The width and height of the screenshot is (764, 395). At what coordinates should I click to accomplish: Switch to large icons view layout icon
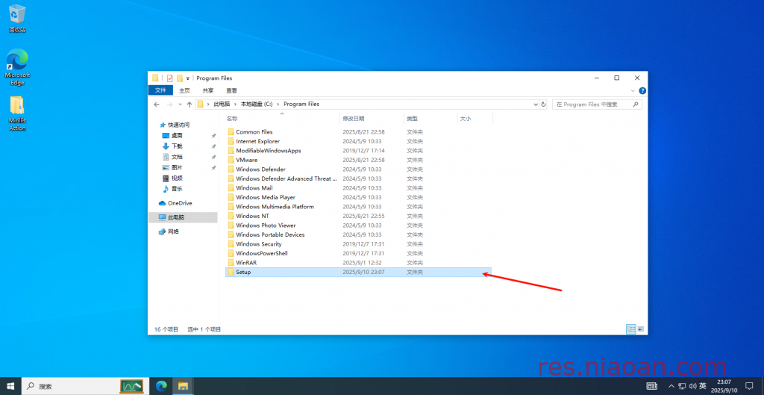pyautogui.click(x=641, y=329)
